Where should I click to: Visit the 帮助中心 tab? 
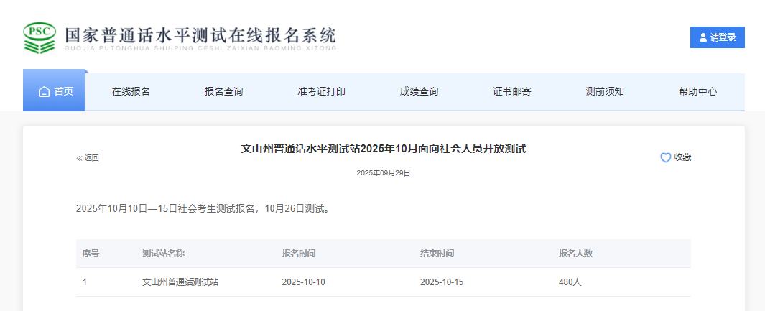697,92
